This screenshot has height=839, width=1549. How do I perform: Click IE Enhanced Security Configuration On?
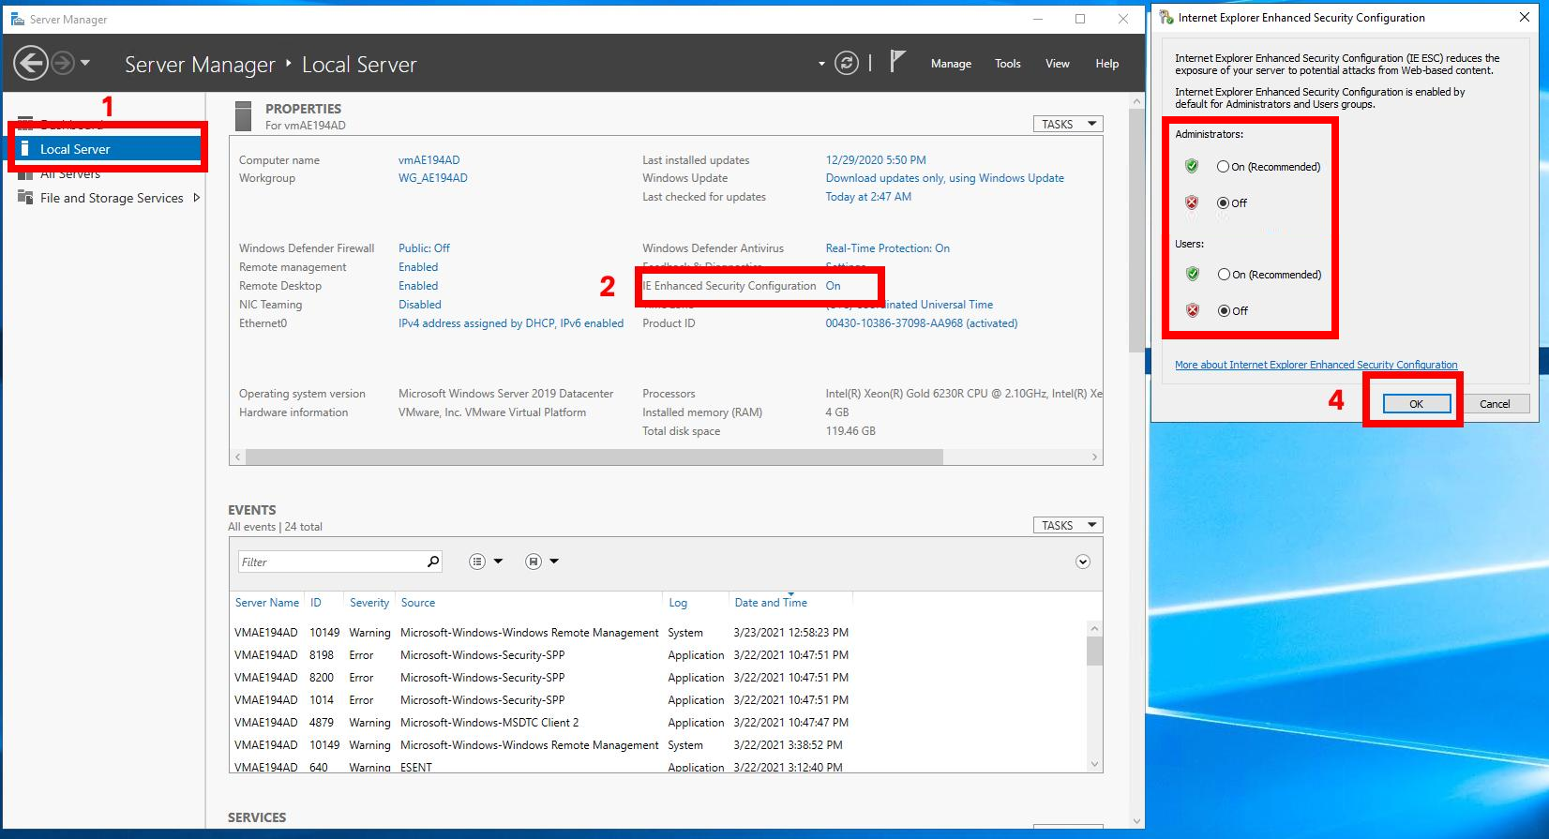coord(834,286)
